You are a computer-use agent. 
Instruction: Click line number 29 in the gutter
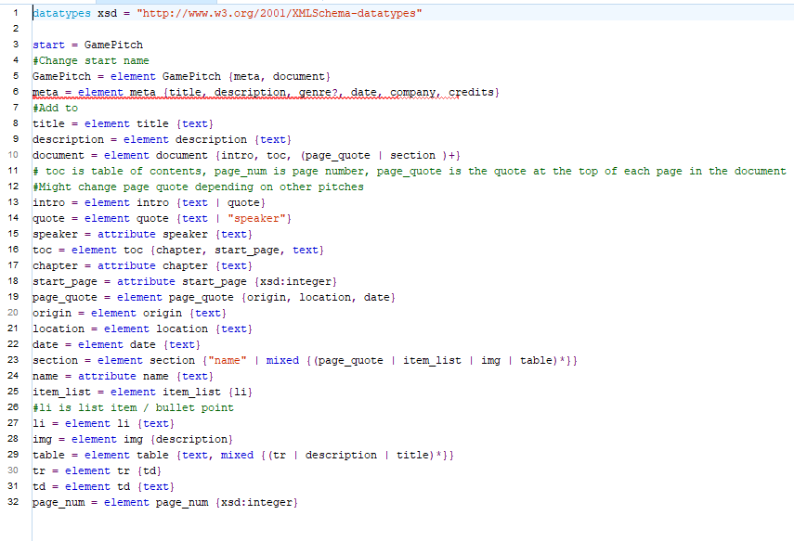point(15,455)
